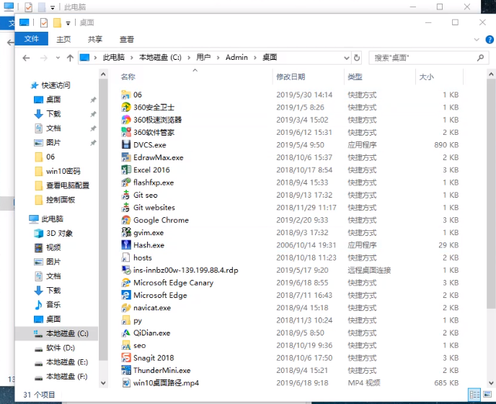Open address bar history dropdown
The width and height of the screenshot is (496, 404).
[x=347, y=58]
